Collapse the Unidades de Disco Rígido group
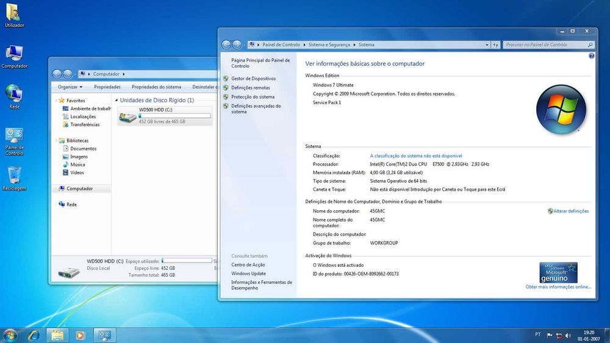 point(116,101)
